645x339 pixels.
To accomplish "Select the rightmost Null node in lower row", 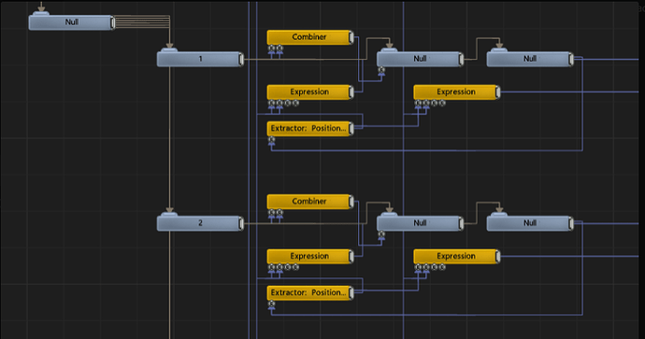I will point(530,223).
